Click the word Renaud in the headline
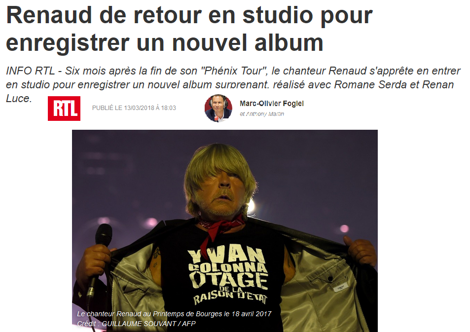Screen dimensions: 470x332 tap(49, 15)
